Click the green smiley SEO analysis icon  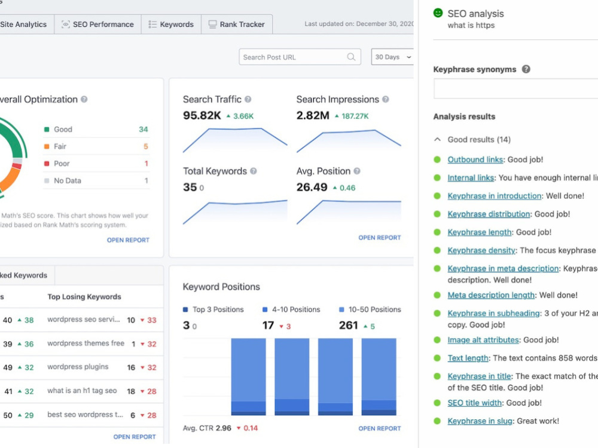[x=438, y=13]
